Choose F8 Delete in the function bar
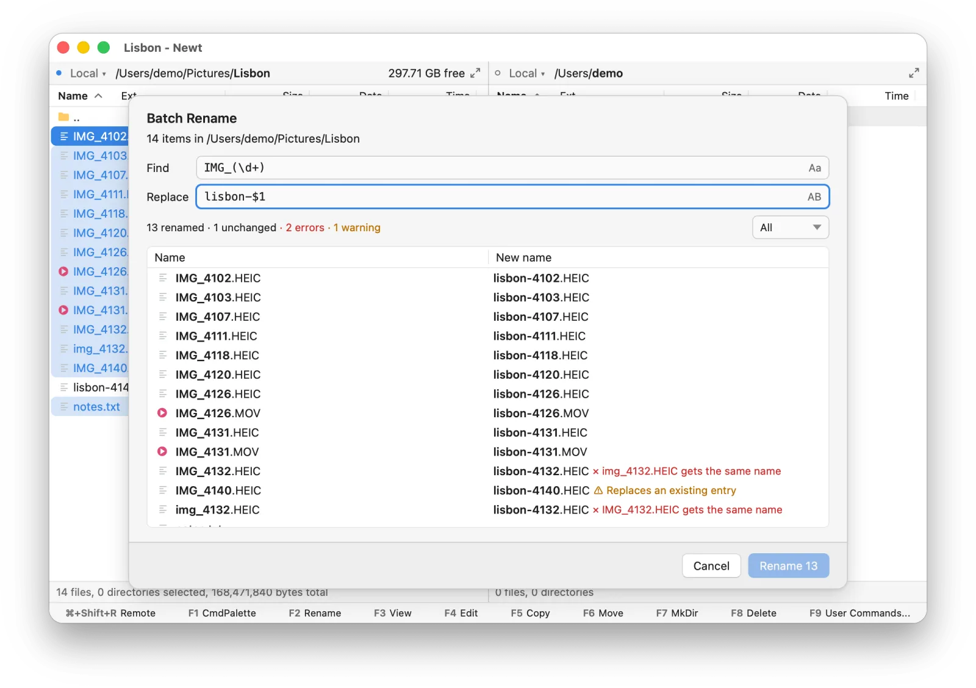This screenshot has width=976, height=688. 753,613
